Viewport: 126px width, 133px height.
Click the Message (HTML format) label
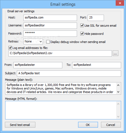tap(21, 99)
